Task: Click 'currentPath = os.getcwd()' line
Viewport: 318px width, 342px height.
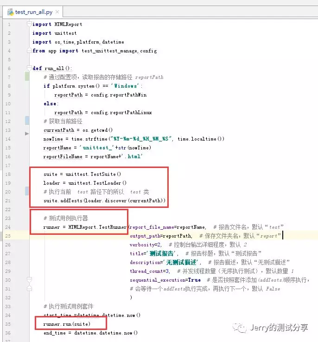Action: click(78, 130)
